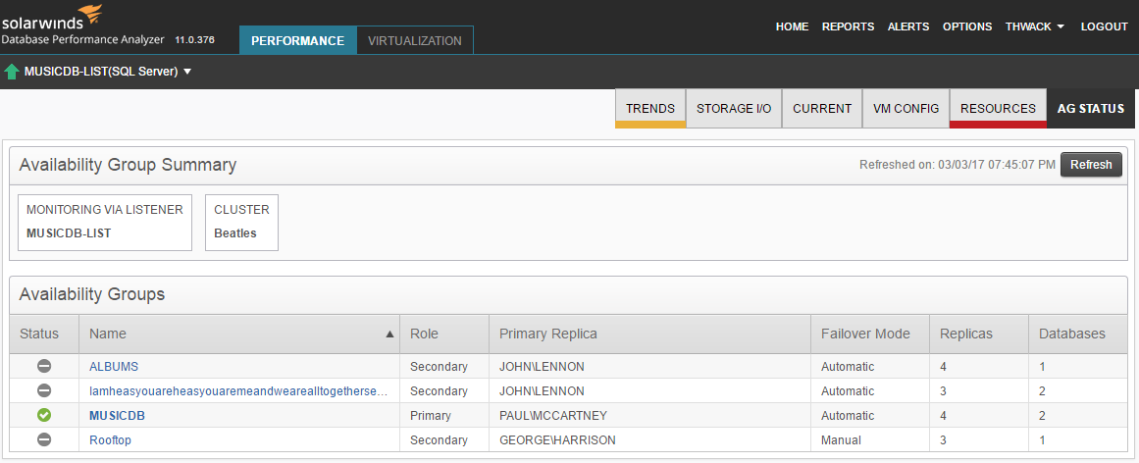
Task: Sort by the Primary Replica column header
Action: tap(649, 334)
